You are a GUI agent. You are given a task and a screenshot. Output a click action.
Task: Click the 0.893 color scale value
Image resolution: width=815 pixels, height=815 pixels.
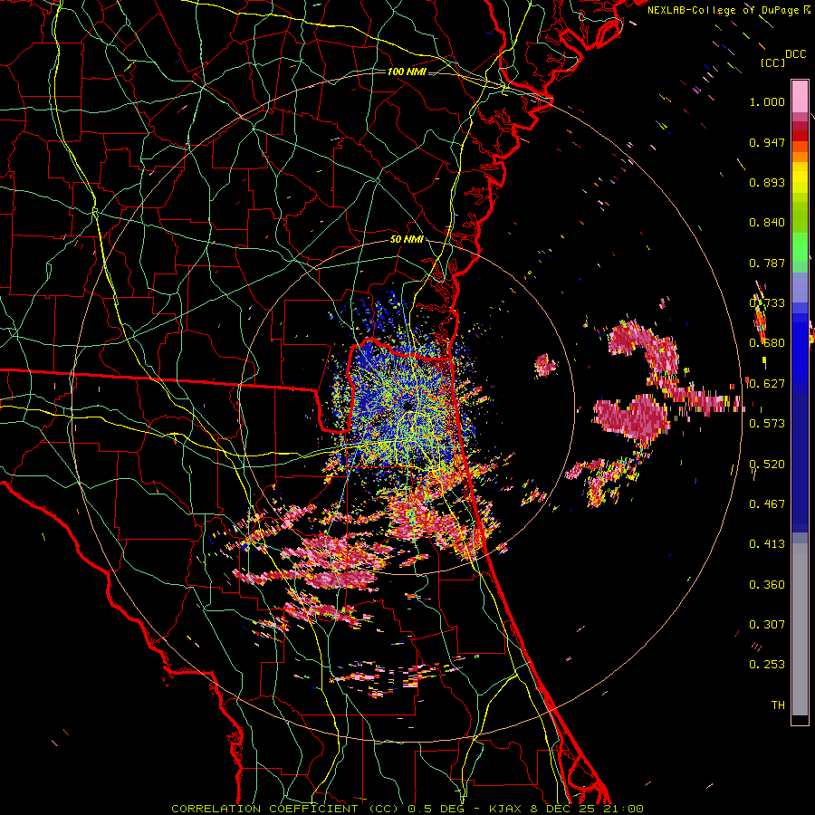click(x=767, y=182)
